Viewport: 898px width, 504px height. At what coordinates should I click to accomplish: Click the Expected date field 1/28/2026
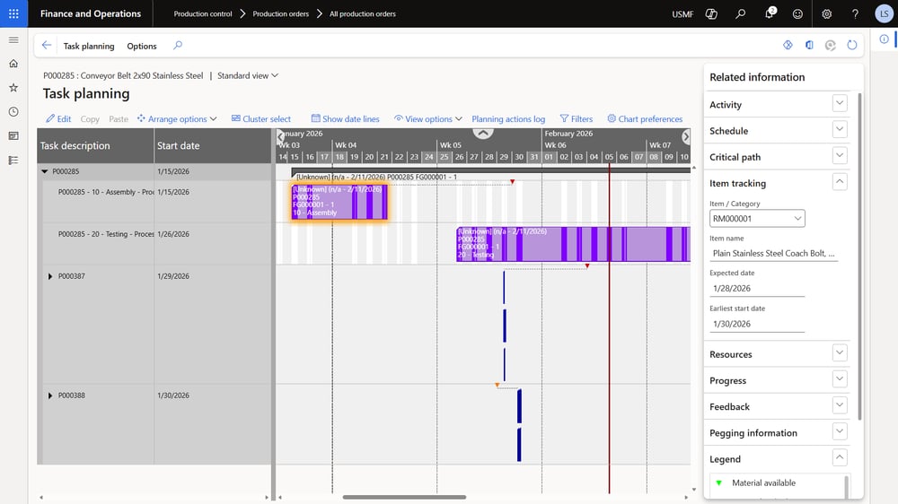pyautogui.click(x=757, y=289)
